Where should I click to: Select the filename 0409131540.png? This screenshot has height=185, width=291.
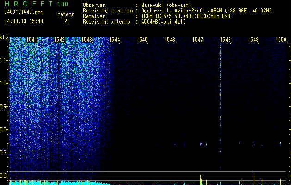(x=24, y=12)
